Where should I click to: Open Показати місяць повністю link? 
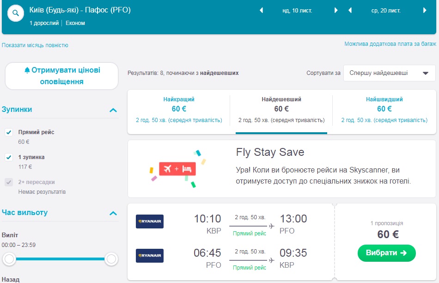(x=35, y=45)
